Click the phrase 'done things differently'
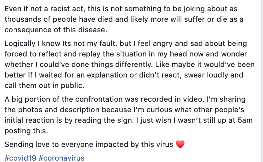Viewport: 263px width, 162px height. pos(112,65)
